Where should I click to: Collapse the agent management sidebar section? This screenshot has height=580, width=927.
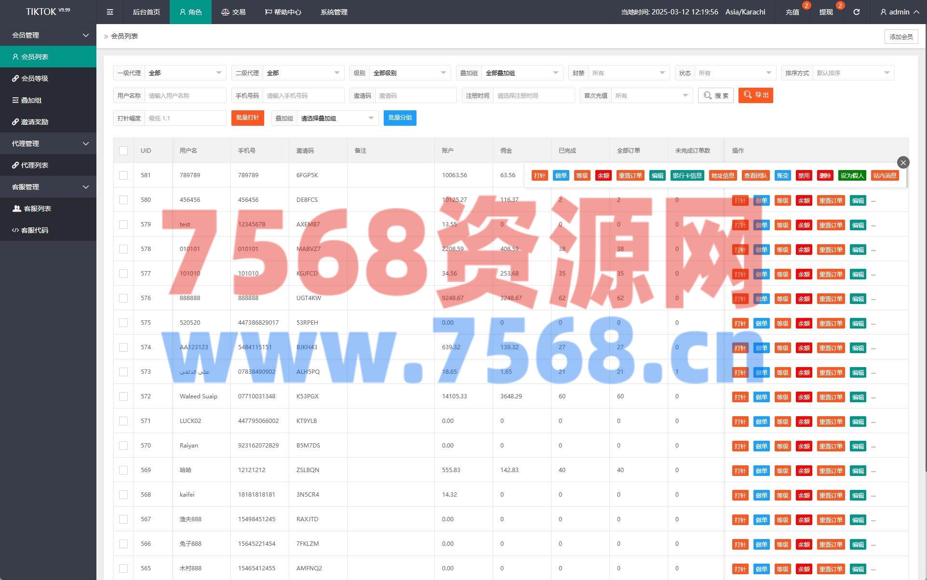click(48, 144)
